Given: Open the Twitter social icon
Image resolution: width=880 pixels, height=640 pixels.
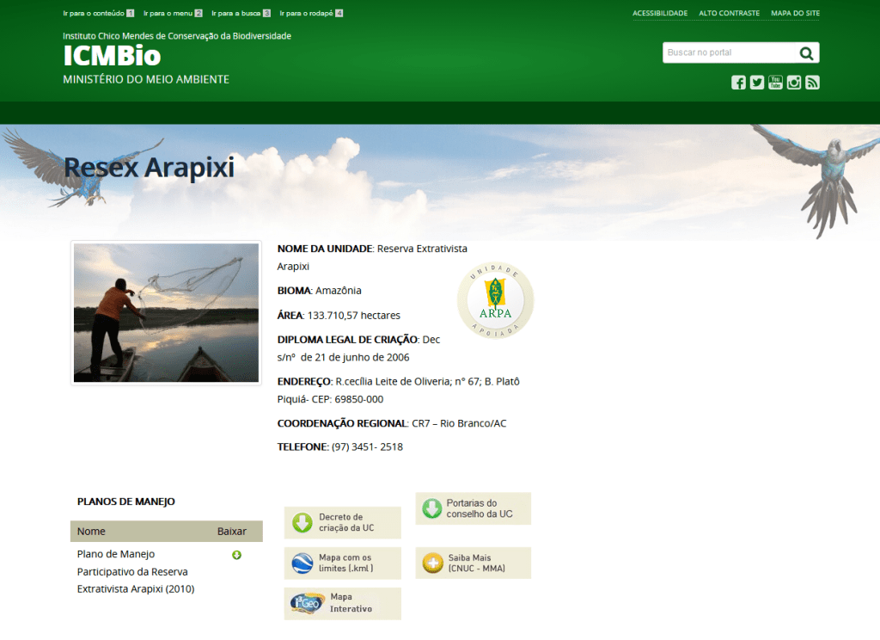Looking at the screenshot, I should click(757, 83).
